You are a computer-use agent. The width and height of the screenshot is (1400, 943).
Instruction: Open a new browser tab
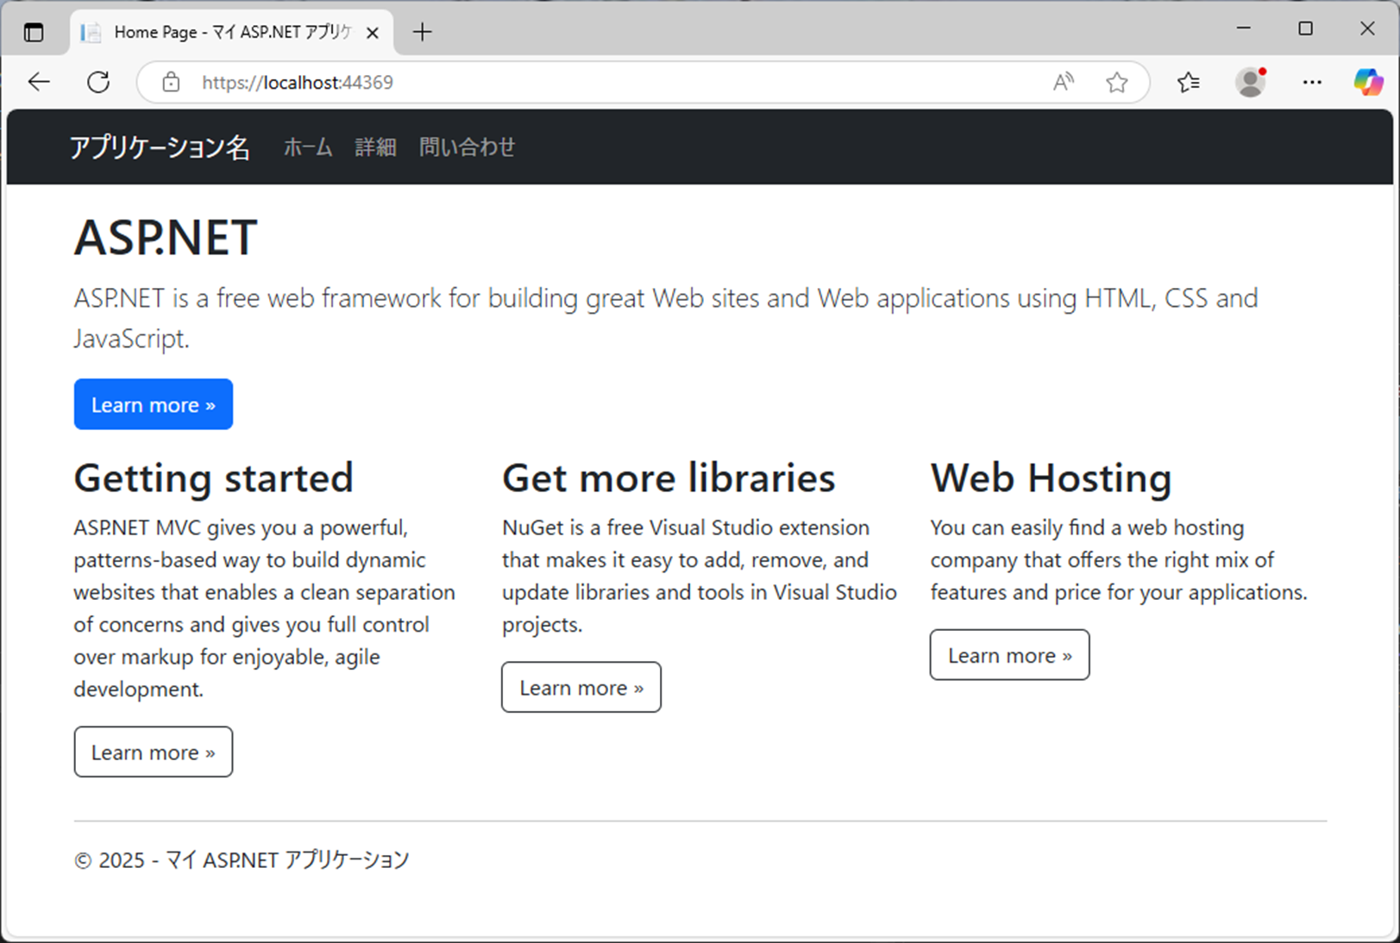[422, 32]
